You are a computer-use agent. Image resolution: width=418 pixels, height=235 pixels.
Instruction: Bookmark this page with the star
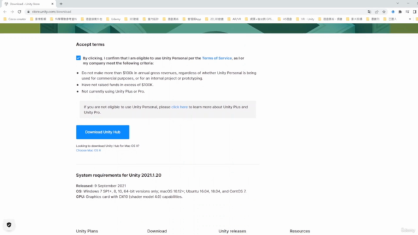click(x=384, y=12)
